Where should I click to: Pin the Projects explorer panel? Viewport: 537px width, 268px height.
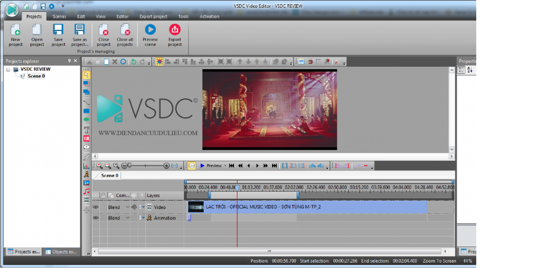click(70, 61)
